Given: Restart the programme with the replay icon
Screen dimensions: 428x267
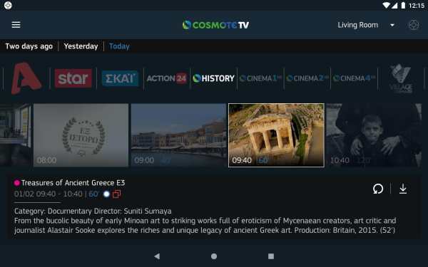Looking at the screenshot, I should (378, 189).
